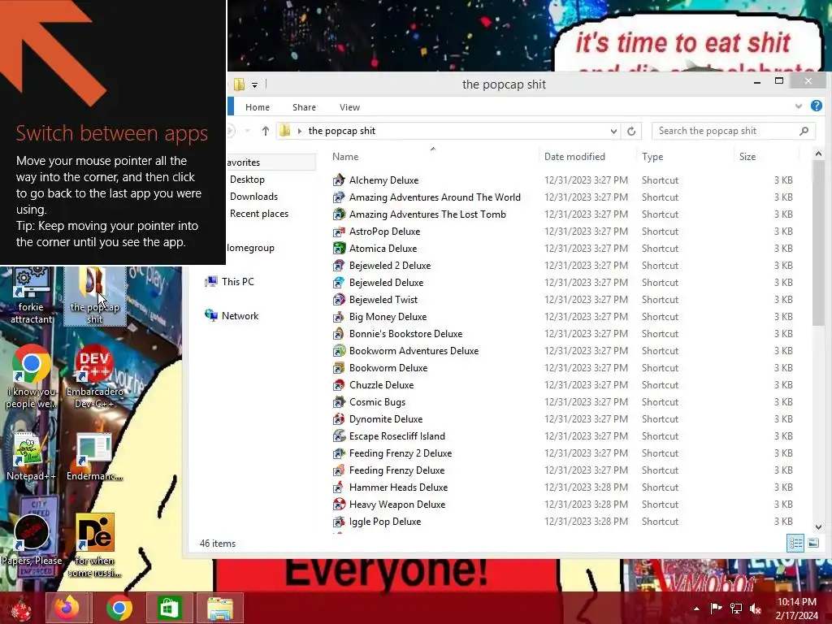Image resolution: width=832 pixels, height=624 pixels.
Task: Select the Feeding Frenzy Deluxe row
Action: pos(565,470)
